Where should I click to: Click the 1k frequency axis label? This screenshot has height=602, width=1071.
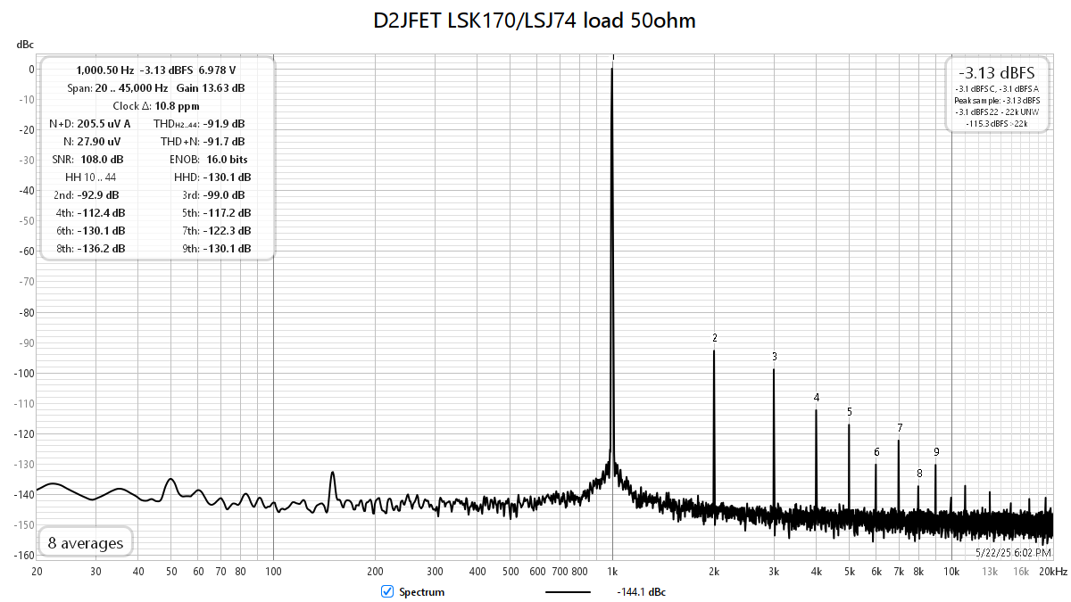pos(612,571)
